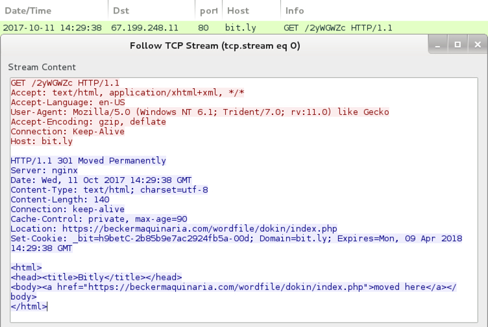Viewport: 488px width, 327px height.
Task: Close the Follow TCP Stream window
Action: pos(478,45)
